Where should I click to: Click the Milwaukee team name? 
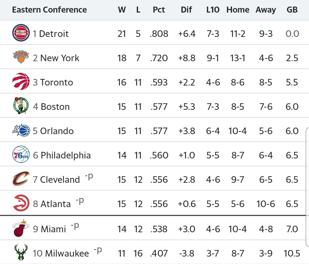coord(67,253)
